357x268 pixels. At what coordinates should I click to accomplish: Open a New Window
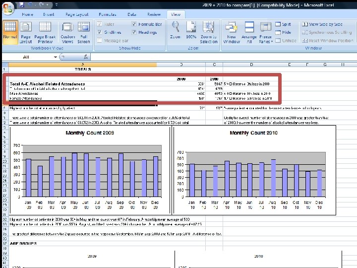click(232, 32)
